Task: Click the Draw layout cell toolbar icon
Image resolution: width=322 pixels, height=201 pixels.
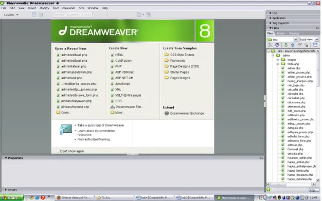Action: [41, 14]
